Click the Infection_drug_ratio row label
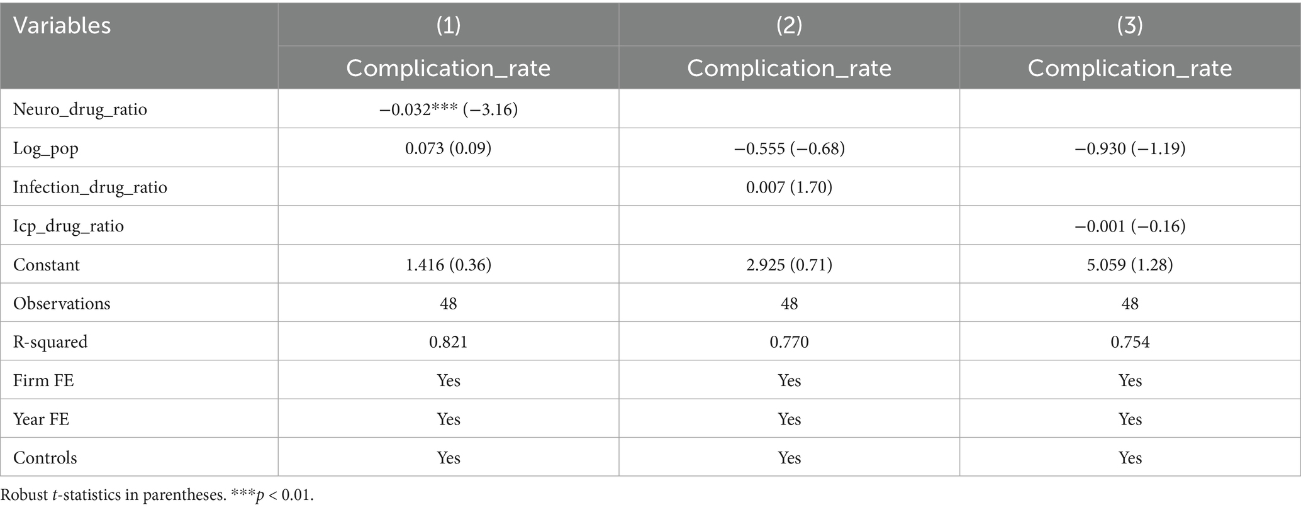 (x=90, y=187)
